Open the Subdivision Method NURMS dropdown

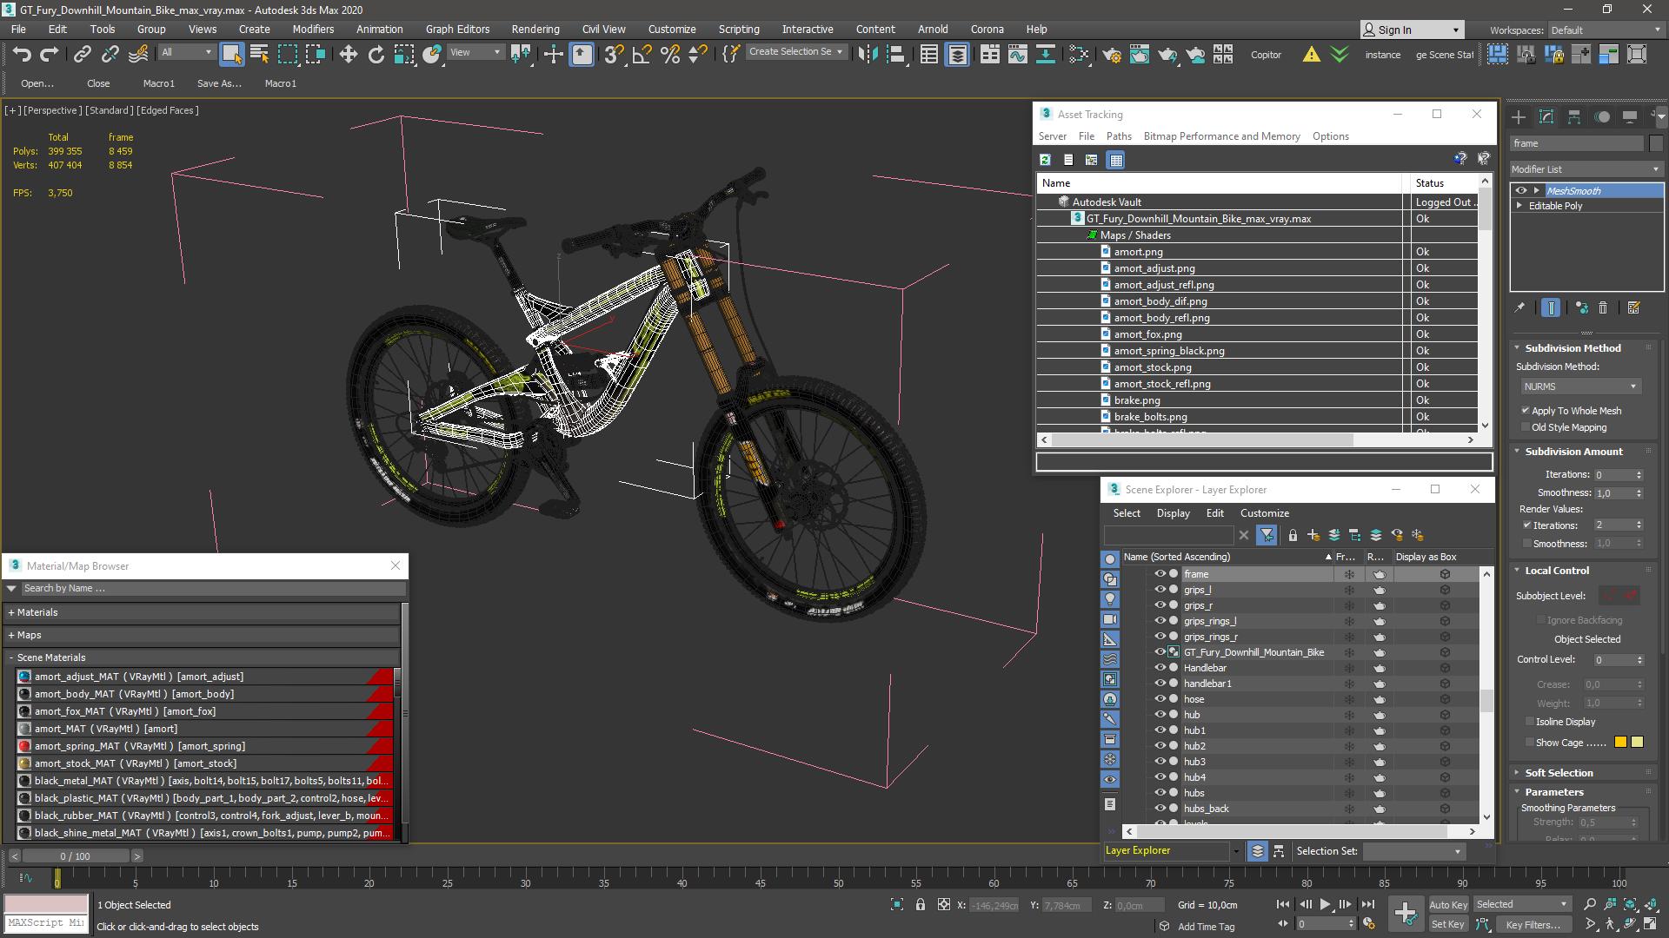pos(1580,386)
